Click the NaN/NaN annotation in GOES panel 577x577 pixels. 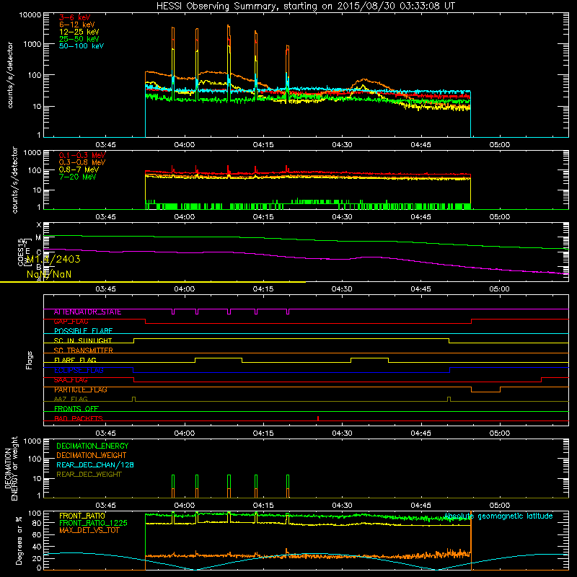point(49,274)
